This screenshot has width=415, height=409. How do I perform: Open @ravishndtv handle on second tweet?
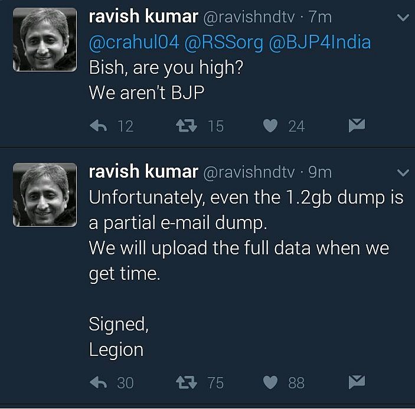pos(249,172)
